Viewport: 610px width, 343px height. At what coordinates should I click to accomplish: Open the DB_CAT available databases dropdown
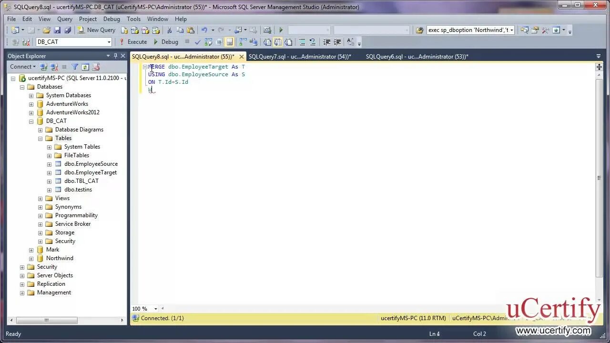point(109,42)
